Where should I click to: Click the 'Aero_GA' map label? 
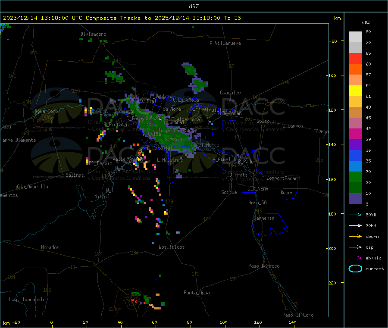point(257,203)
